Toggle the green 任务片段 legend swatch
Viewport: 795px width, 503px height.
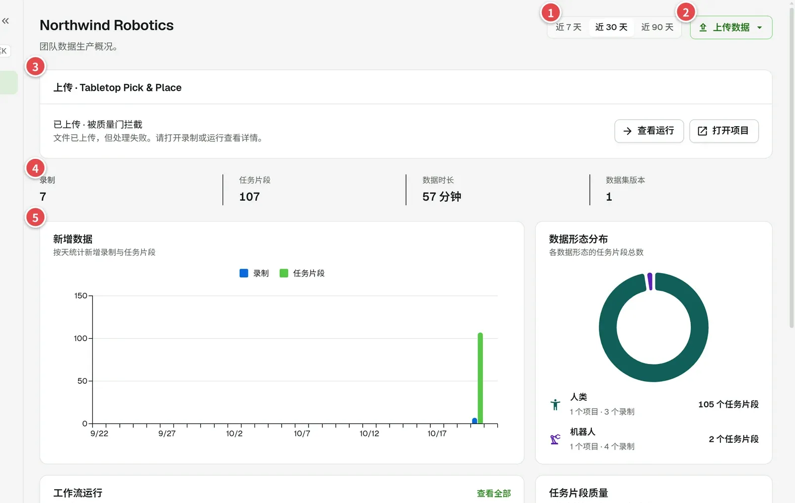click(x=284, y=273)
